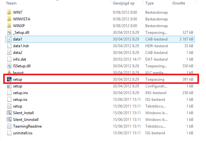Sort files by the Naam column header
Screen dimensions: 206x141
11,3
